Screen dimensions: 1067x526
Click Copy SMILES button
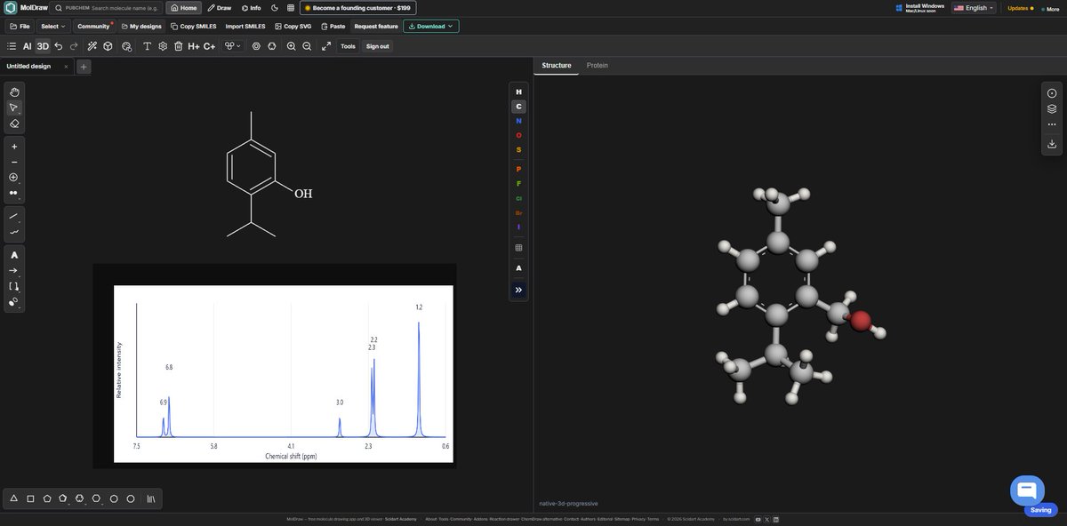[x=194, y=27]
